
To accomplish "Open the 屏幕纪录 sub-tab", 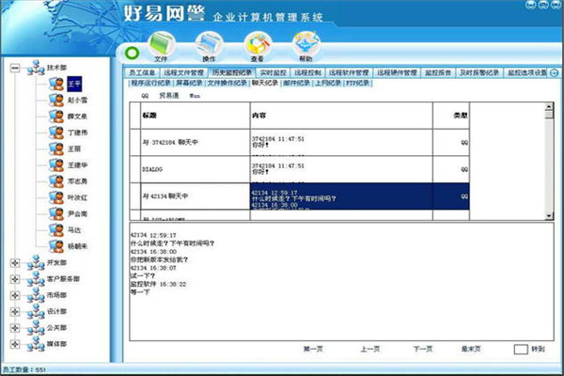I will [x=190, y=83].
